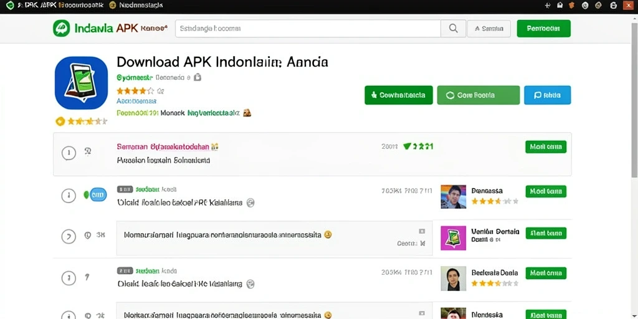Click the green header button at far right
Screen dimensions: 638x319
click(x=543, y=29)
